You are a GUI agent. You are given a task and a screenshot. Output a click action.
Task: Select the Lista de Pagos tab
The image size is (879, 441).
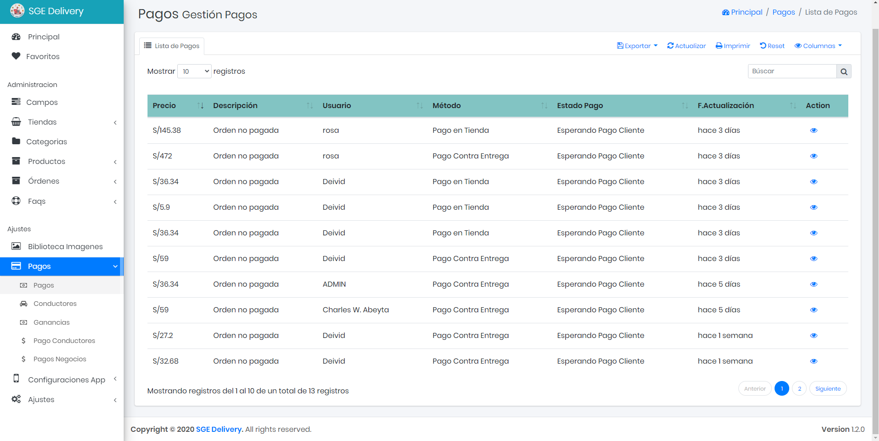pyautogui.click(x=172, y=46)
